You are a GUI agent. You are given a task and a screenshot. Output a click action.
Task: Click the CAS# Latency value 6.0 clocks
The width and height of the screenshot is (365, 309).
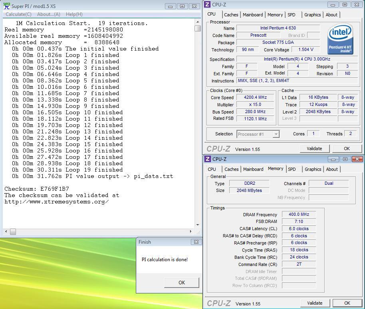pos(299,229)
